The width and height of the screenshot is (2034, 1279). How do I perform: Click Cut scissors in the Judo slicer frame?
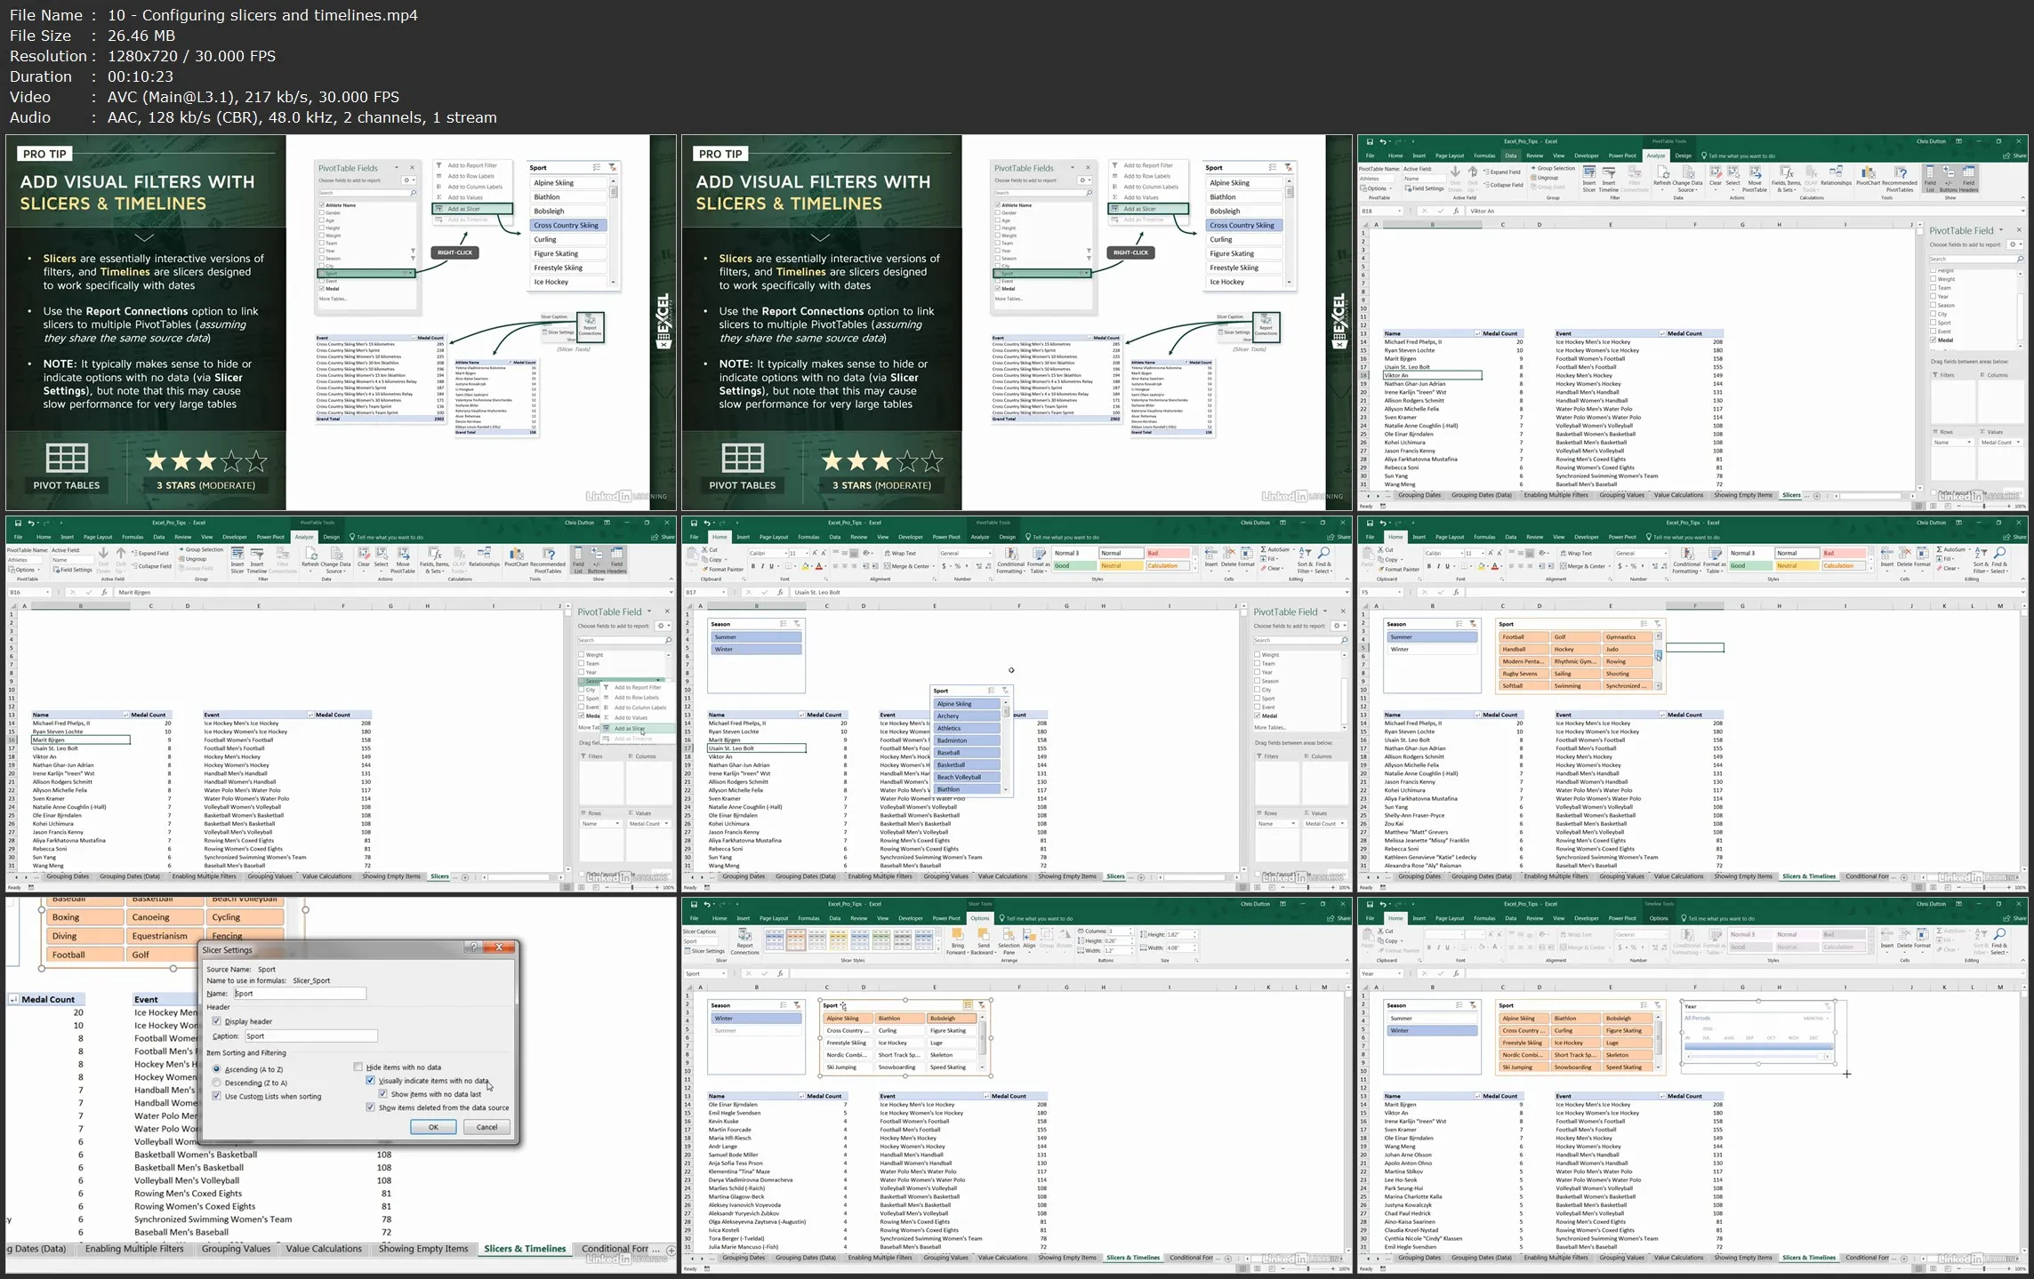click(1381, 550)
